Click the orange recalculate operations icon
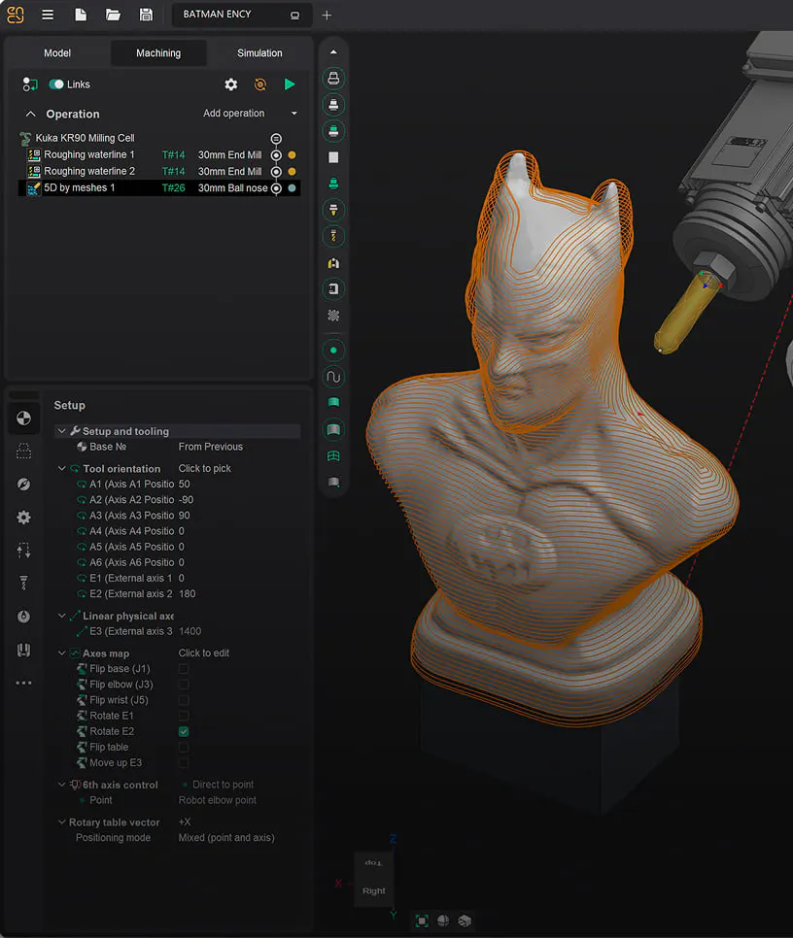Viewport: 793px width, 938px height. tap(260, 84)
